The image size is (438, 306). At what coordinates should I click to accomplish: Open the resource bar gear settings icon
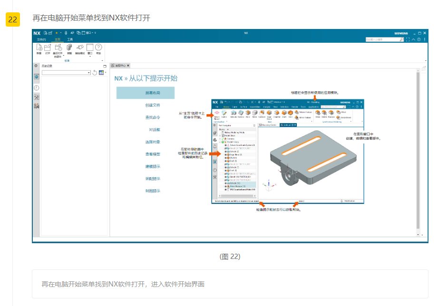36,66
